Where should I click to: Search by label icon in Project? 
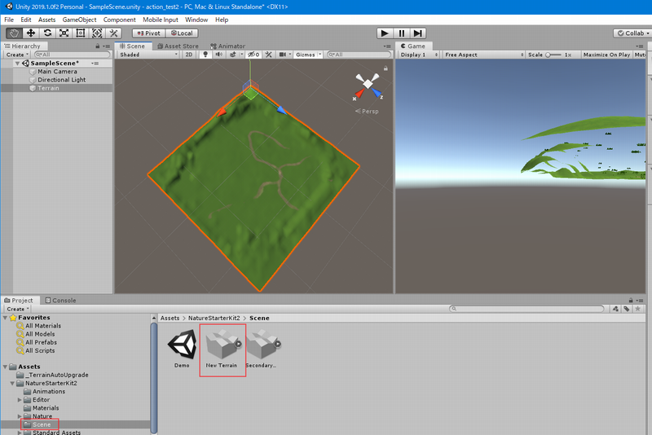pyautogui.click(x=627, y=309)
